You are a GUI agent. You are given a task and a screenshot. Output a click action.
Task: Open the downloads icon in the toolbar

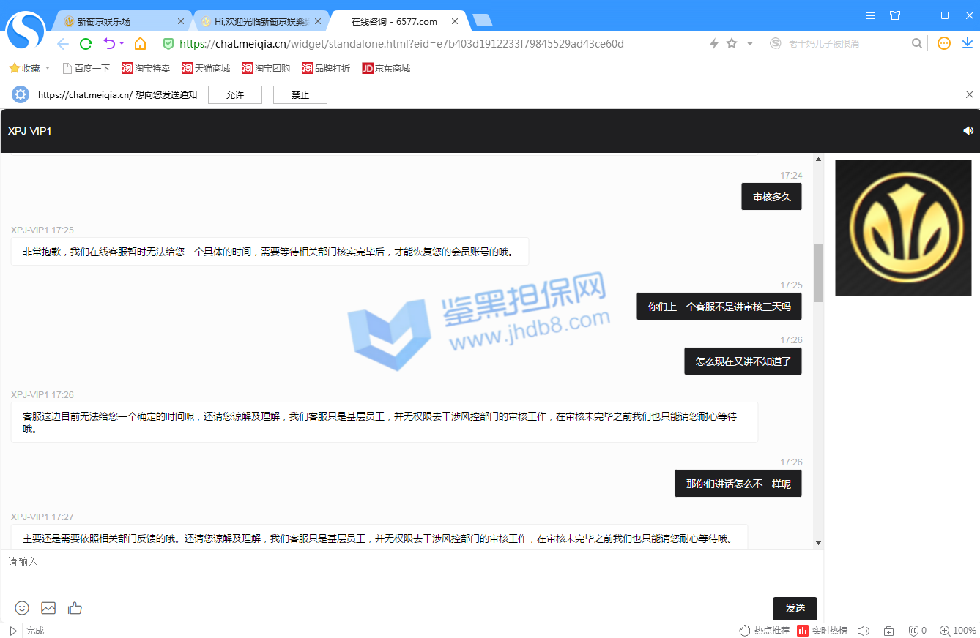(x=967, y=44)
